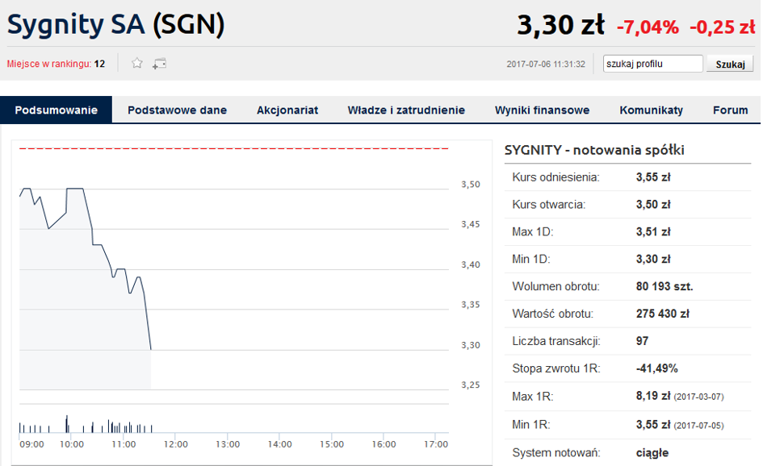Click the 17:00 time axis label
Viewport: 763px width, 466px height.
pyautogui.click(x=435, y=444)
